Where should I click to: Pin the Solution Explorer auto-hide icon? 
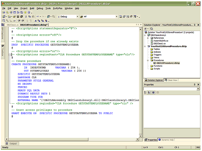(x=194, y=24)
